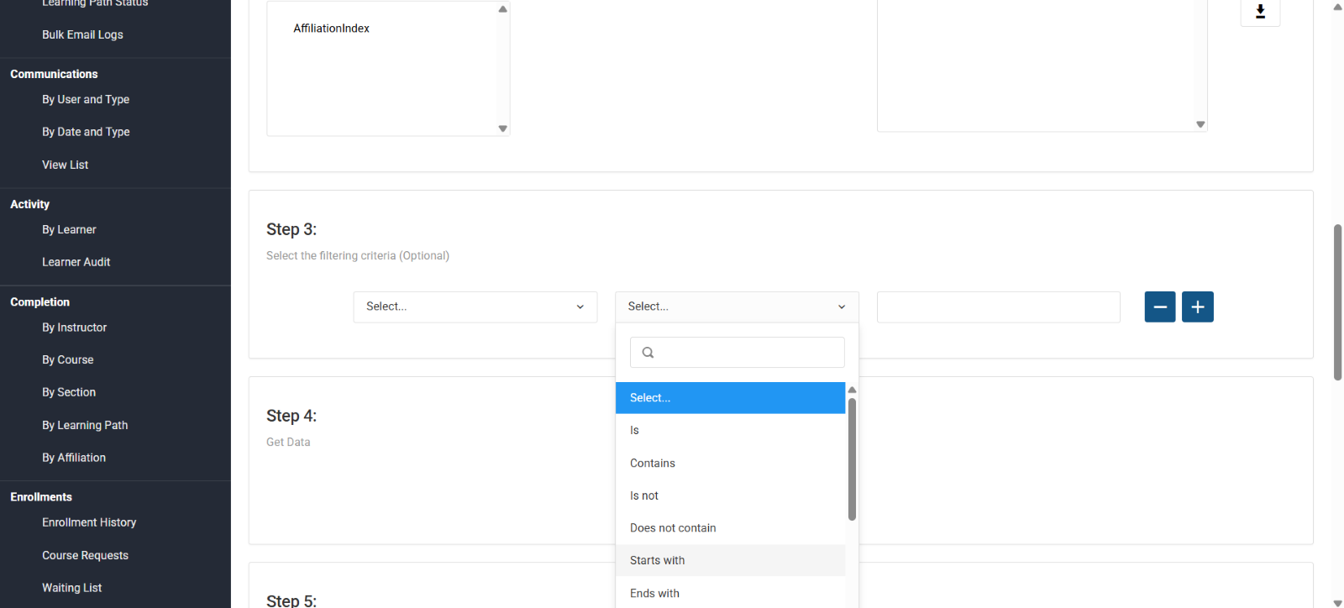Click the minus remove filter button
Image resolution: width=1344 pixels, height=608 pixels.
[x=1159, y=307]
